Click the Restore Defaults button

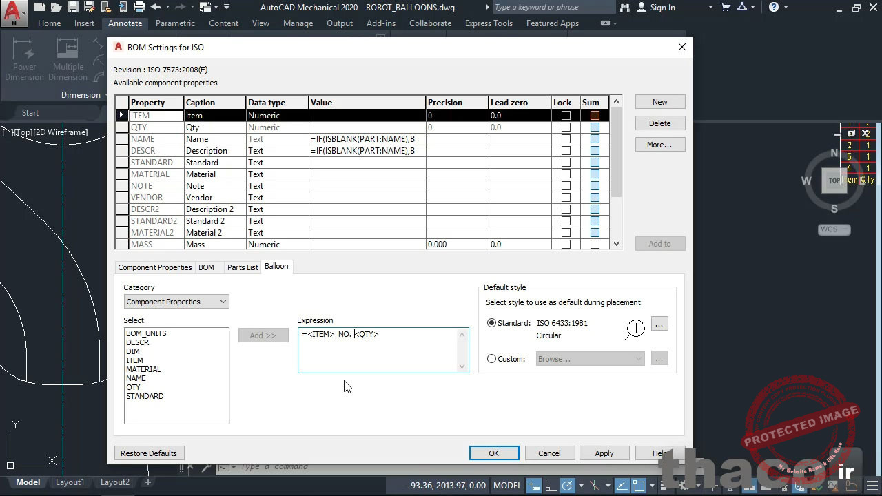pyautogui.click(x=149, y=453)
